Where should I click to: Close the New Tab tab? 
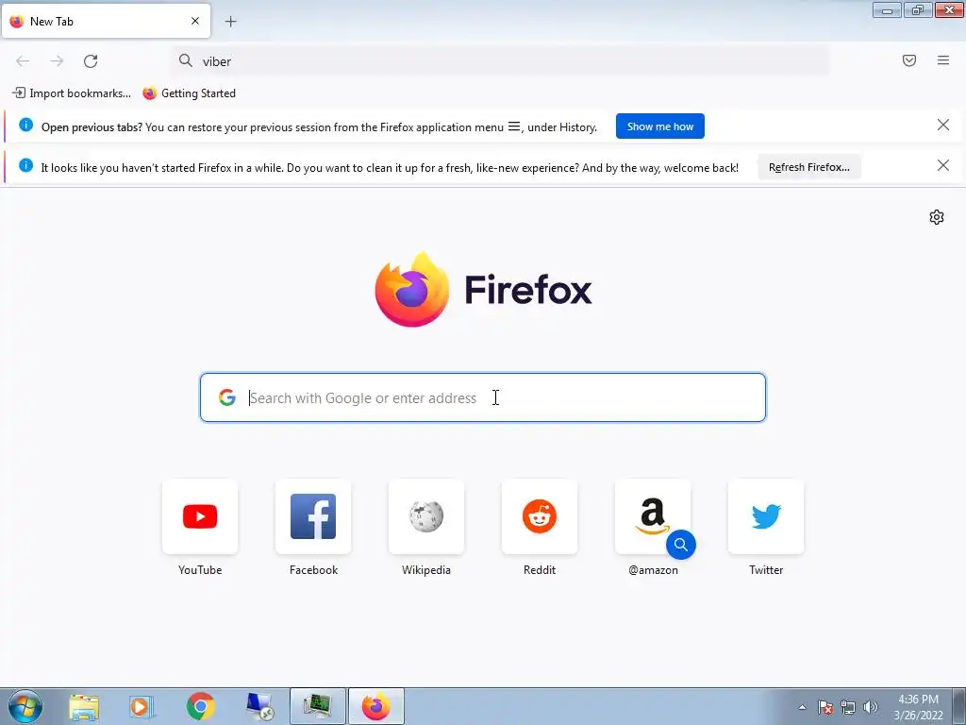tap(195, 21)
